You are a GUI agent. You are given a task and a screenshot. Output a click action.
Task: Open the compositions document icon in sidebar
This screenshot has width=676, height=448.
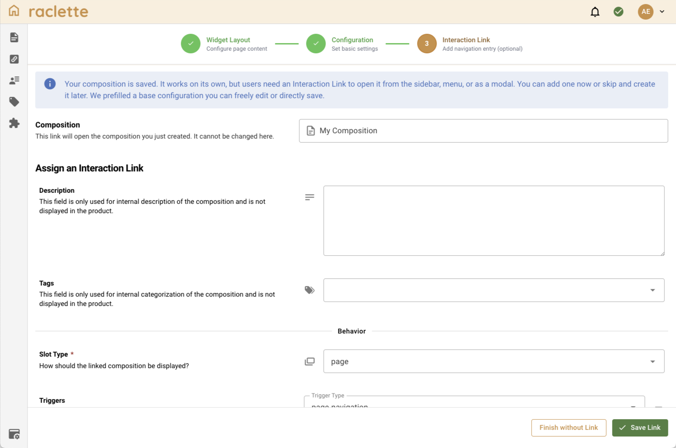click(14, 37)
